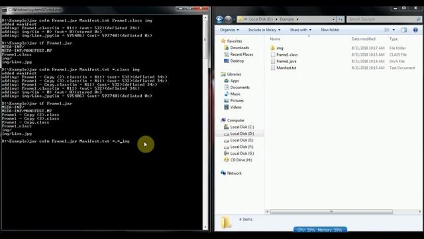
Task: Click cmd window scroll up arrow
Action: (x=205, y=18)
